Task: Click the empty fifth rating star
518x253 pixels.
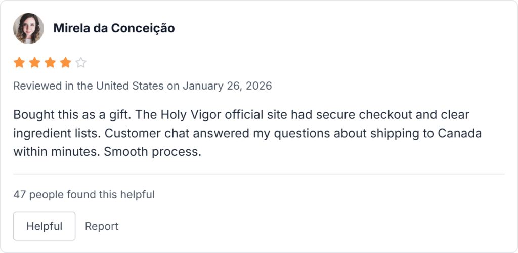Action: coord(81,63)
